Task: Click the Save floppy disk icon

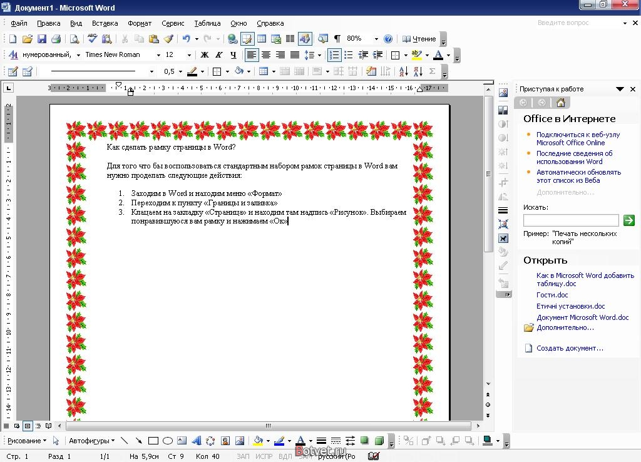Action: [42, 39]
